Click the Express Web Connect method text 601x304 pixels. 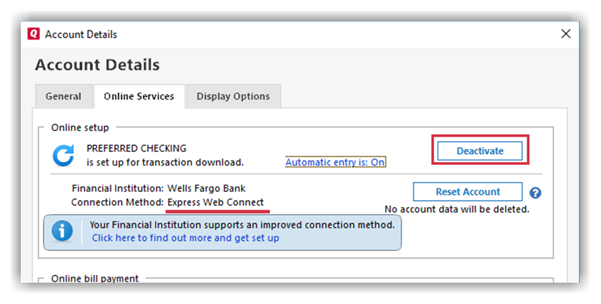click(215, 202)
